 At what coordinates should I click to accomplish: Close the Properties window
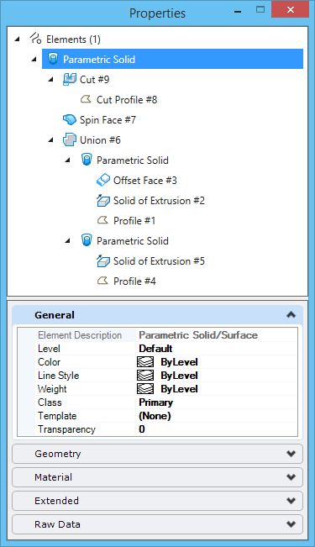291,10
